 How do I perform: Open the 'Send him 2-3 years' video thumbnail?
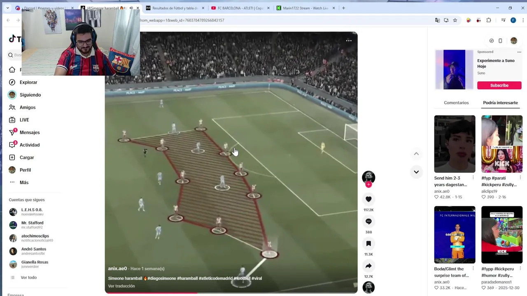click(x=455, y=144)
